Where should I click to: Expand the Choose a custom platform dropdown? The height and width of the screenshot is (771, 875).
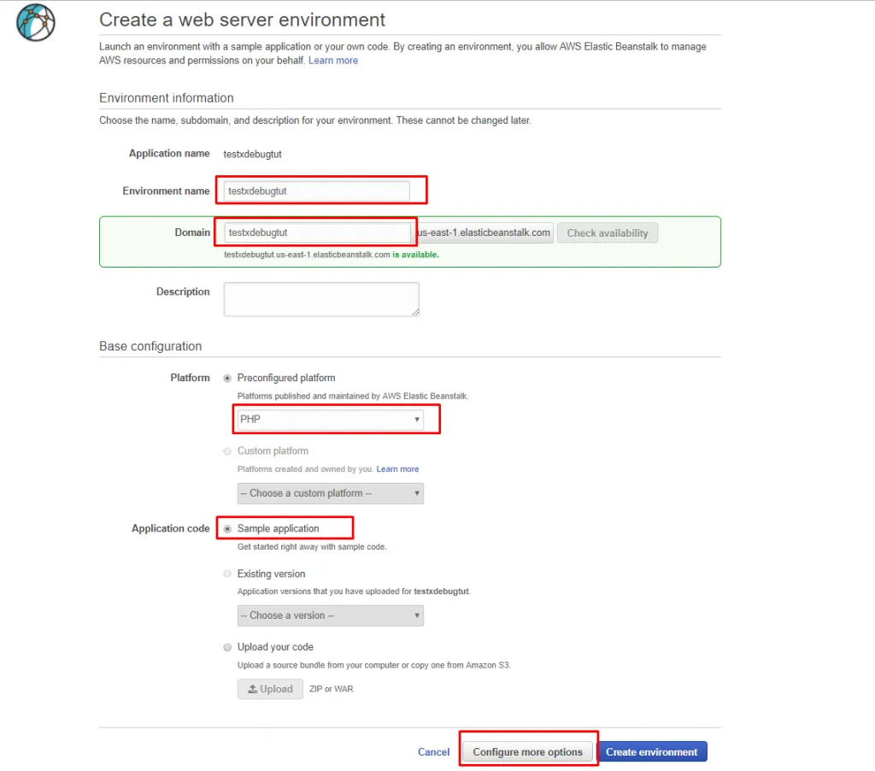coord(330,493)
